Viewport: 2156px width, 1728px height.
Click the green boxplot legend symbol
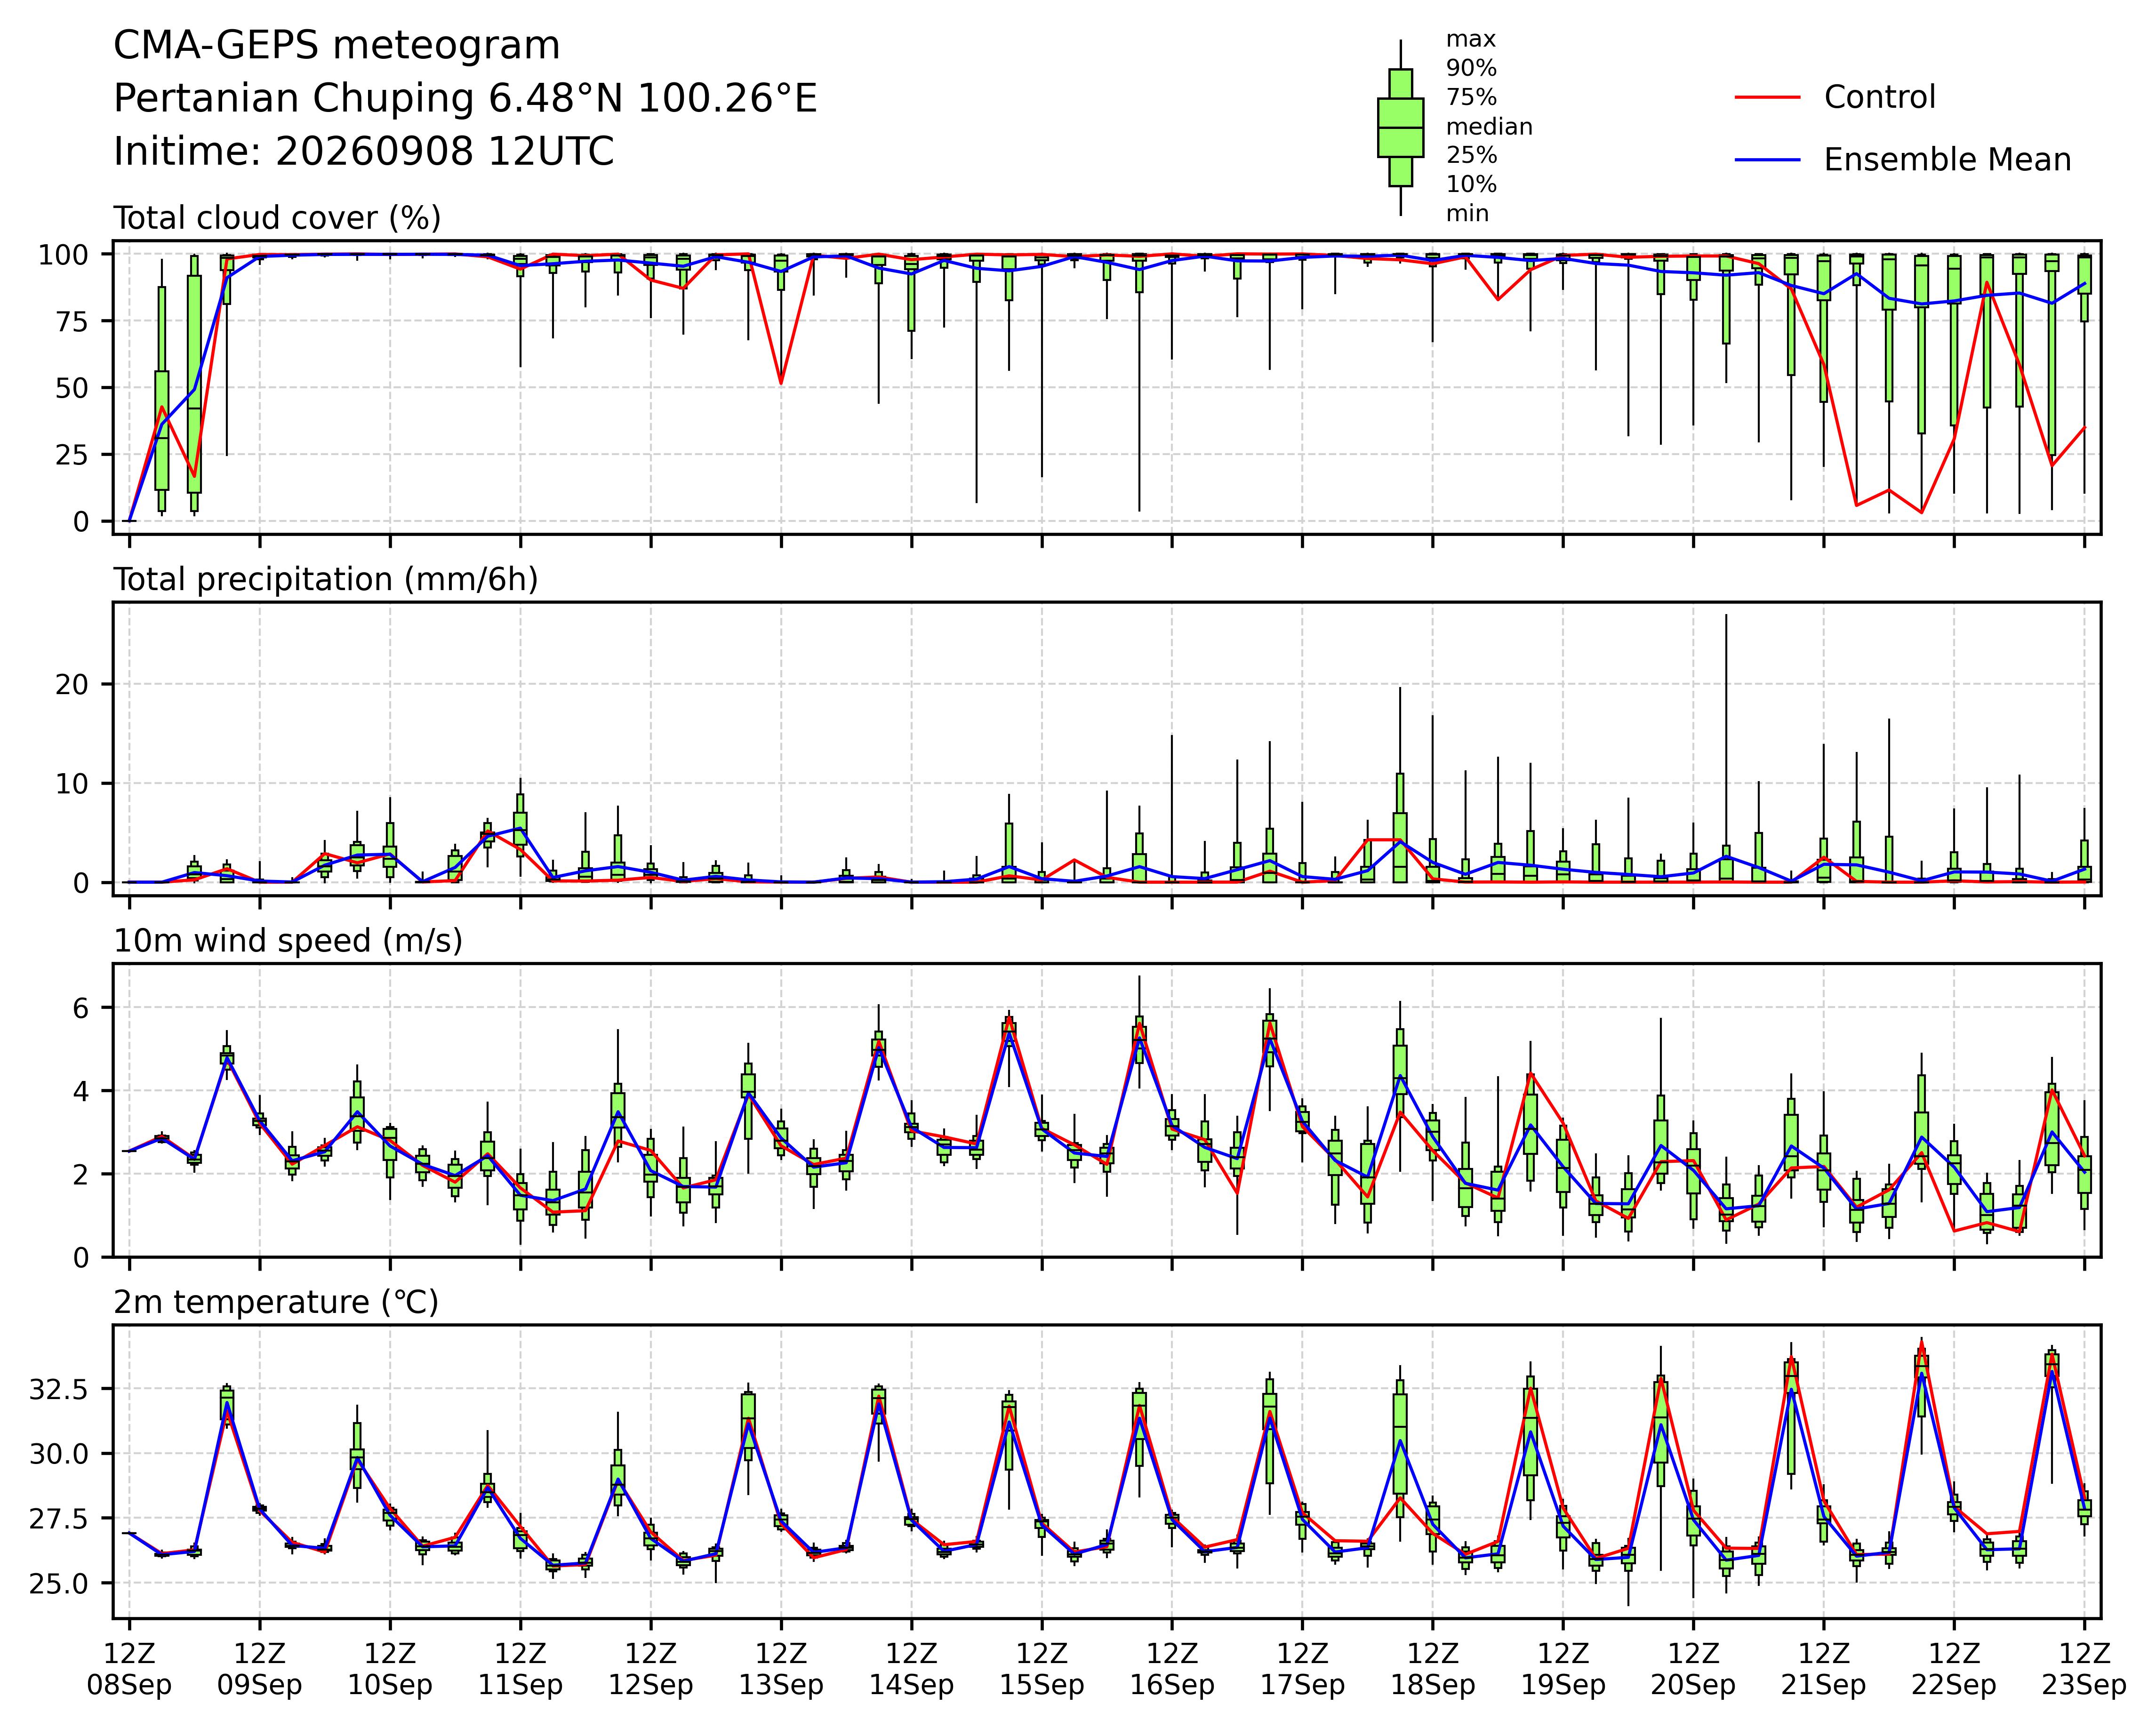[1400, 127]
